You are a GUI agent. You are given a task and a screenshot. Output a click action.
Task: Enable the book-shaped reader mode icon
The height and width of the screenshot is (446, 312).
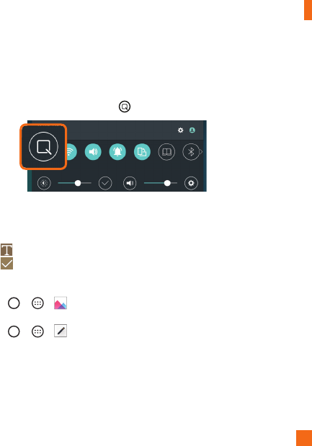coord(166,152)
